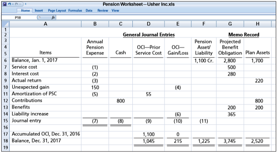277x153 pixels.
Task: Click the Cash column heading
Action: 121,52
